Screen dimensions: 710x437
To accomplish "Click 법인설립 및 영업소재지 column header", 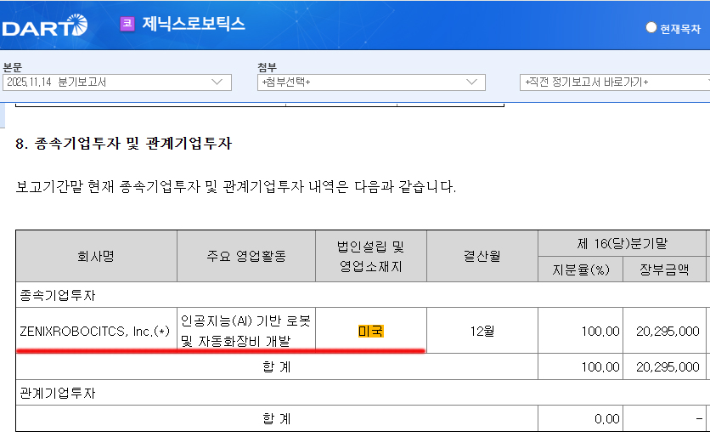I will [x=371, y=256].
